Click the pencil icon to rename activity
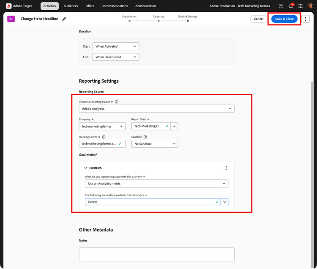Image resolution: width=317 pixels, height=269 pixels. [64, 19]
